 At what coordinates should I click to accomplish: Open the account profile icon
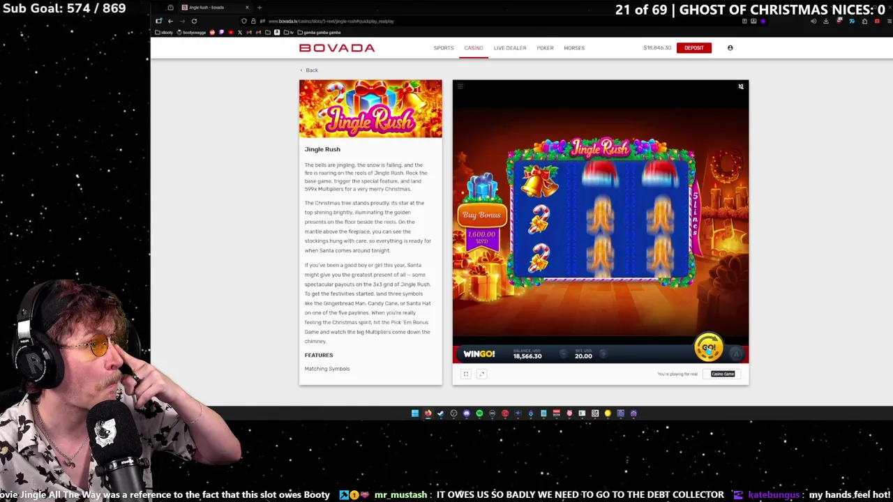point(730,48)
